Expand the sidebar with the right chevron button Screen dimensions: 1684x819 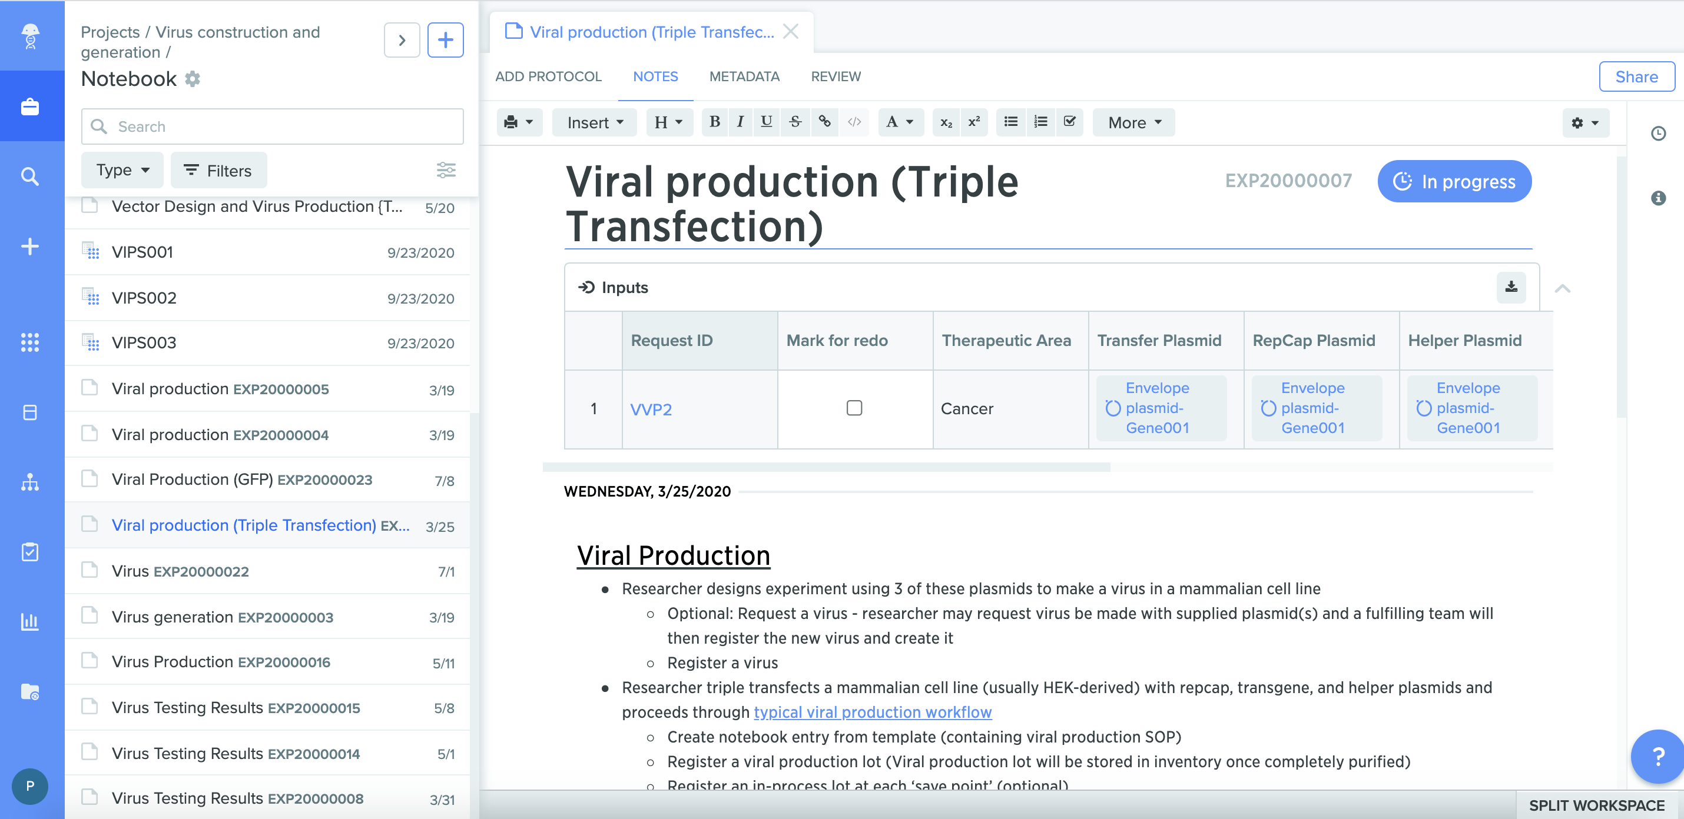(402, 40)
